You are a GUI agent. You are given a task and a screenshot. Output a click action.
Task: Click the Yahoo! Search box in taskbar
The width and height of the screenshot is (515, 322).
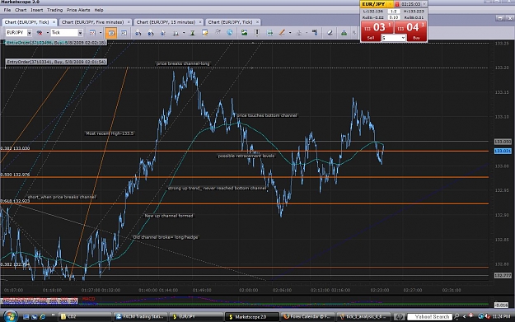tap(429, 317)
